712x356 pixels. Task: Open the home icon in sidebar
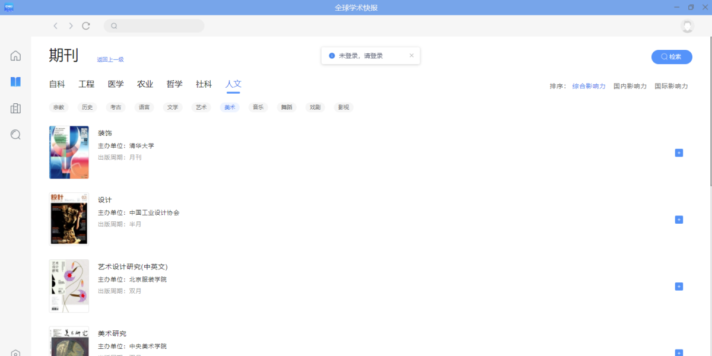point(15,56)
